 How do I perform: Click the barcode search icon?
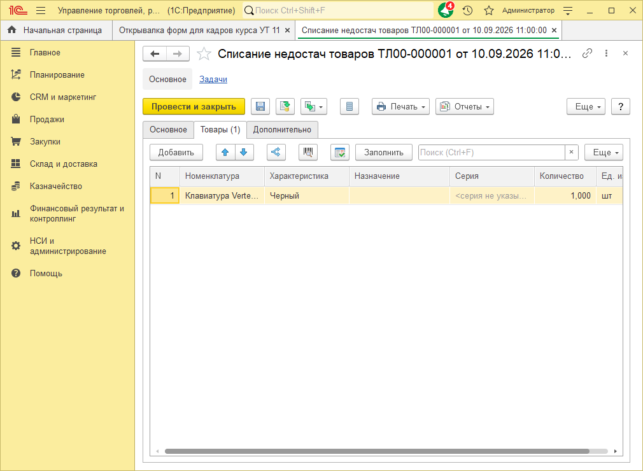pyautogui.click(x=308, y=153)
